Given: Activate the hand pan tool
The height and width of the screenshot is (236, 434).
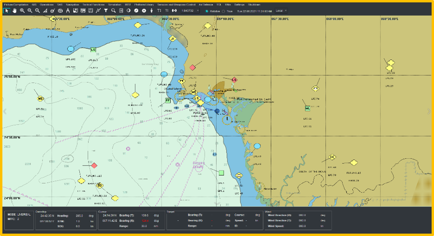Looking at the screenshot, I should pos(14,10).
